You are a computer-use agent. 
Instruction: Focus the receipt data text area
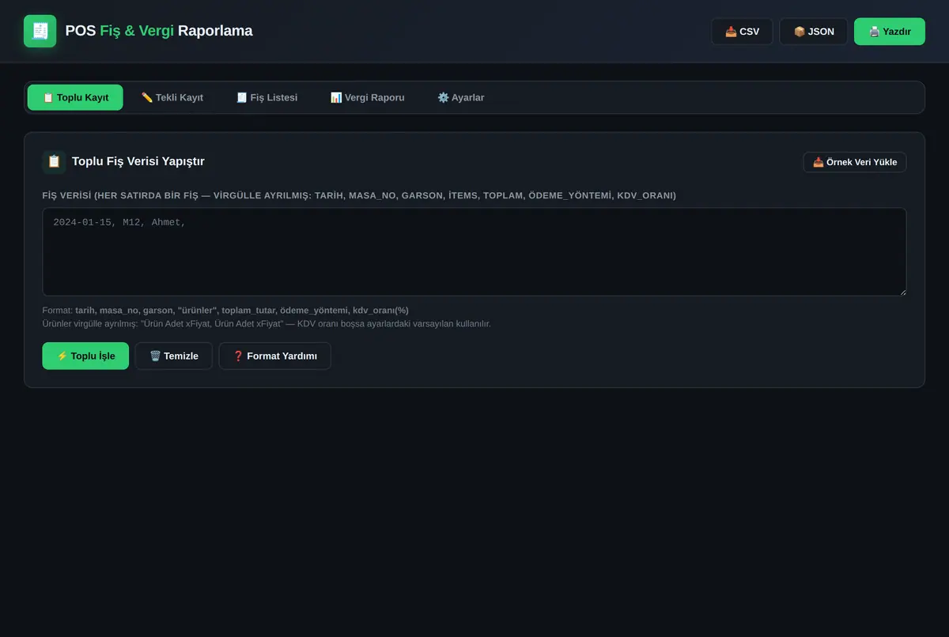[x=475, y=252]
